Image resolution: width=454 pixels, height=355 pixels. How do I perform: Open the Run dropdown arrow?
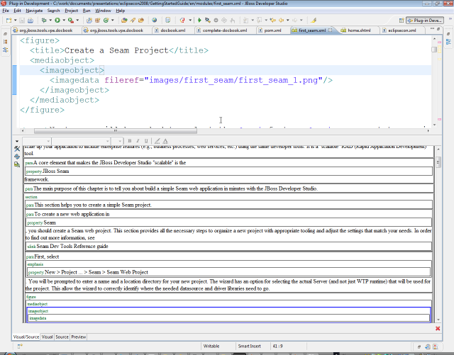[64, 21]
